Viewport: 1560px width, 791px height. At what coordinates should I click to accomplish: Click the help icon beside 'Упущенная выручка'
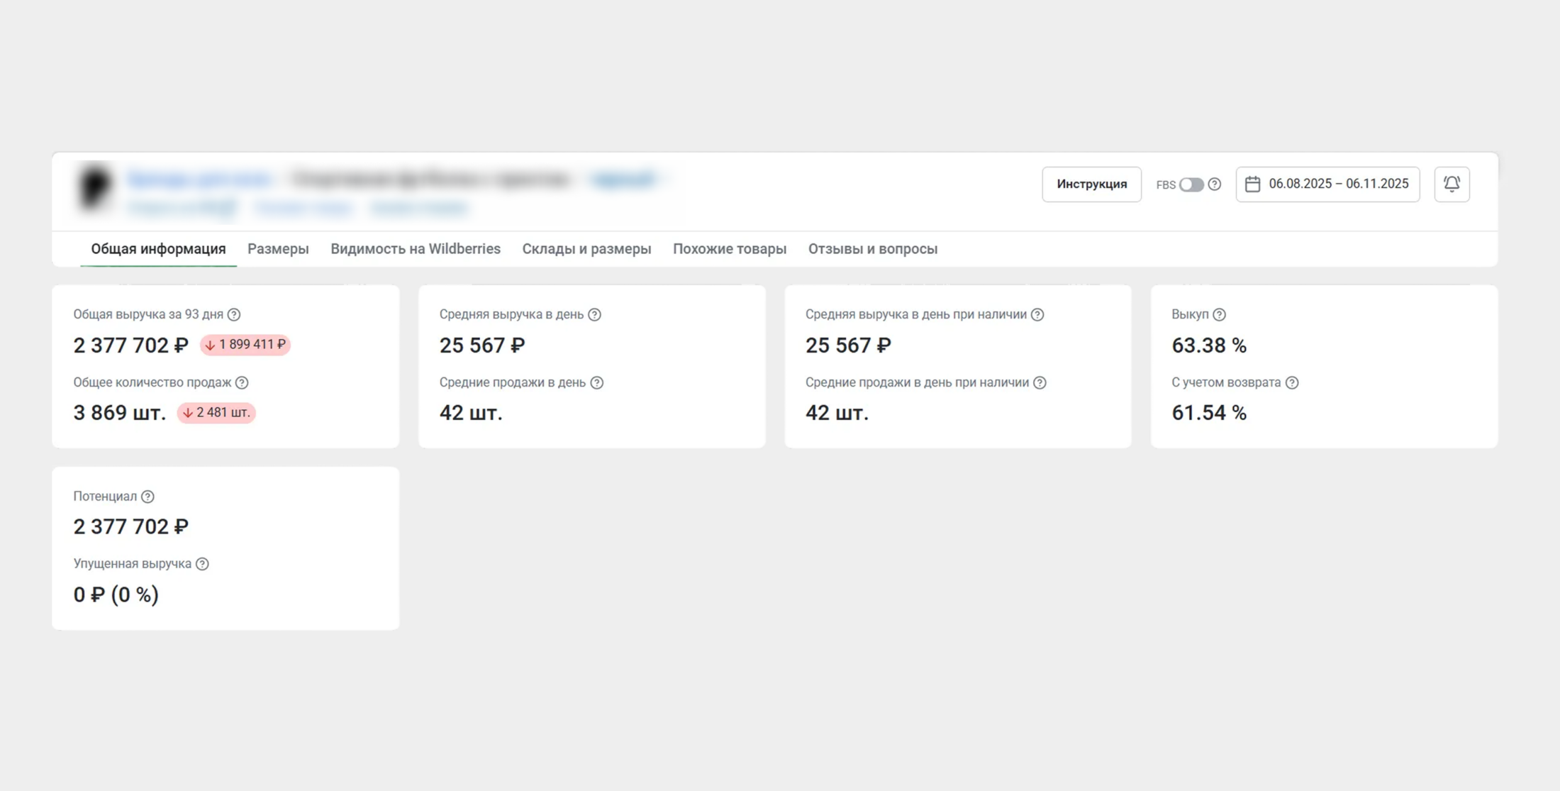pos(204,563)
